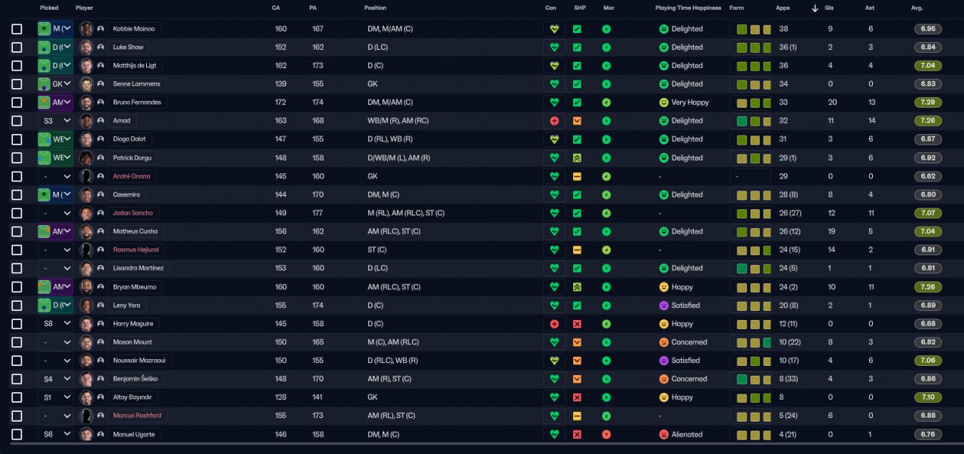Screen dimensions: 964x454
Task: Click Manuel Ugarte's red morale icon
Action: pos(606,434)
